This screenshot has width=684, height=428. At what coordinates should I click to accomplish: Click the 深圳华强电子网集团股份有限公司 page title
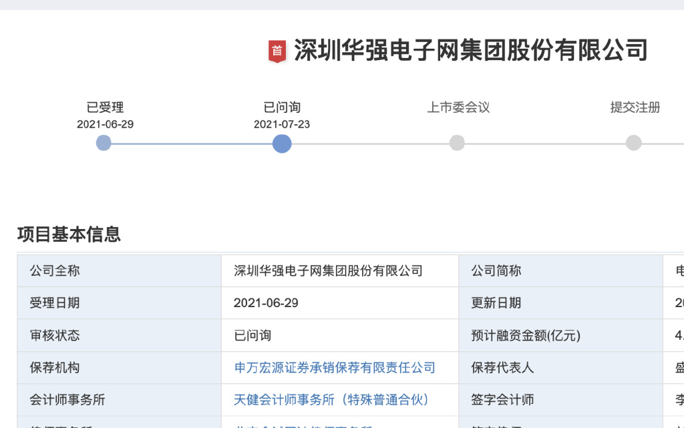471,51
